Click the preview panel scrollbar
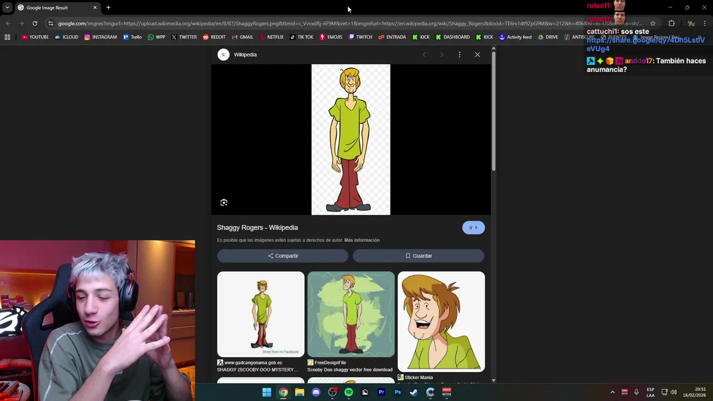The height and width of the screenshot is (401, 713). point(494,111)
